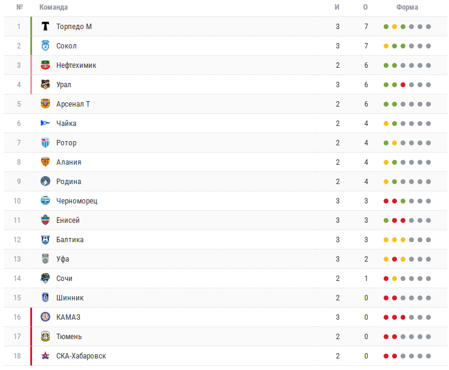Click Торпедо М's yellow draw form dot
Viewport: 449px width, 370px height.
click(x=395, y=27)
